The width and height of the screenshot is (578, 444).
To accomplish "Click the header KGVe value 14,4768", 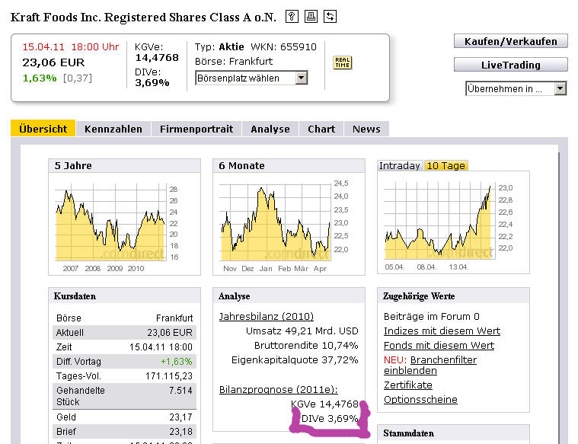I will click(x=157, y=58).
